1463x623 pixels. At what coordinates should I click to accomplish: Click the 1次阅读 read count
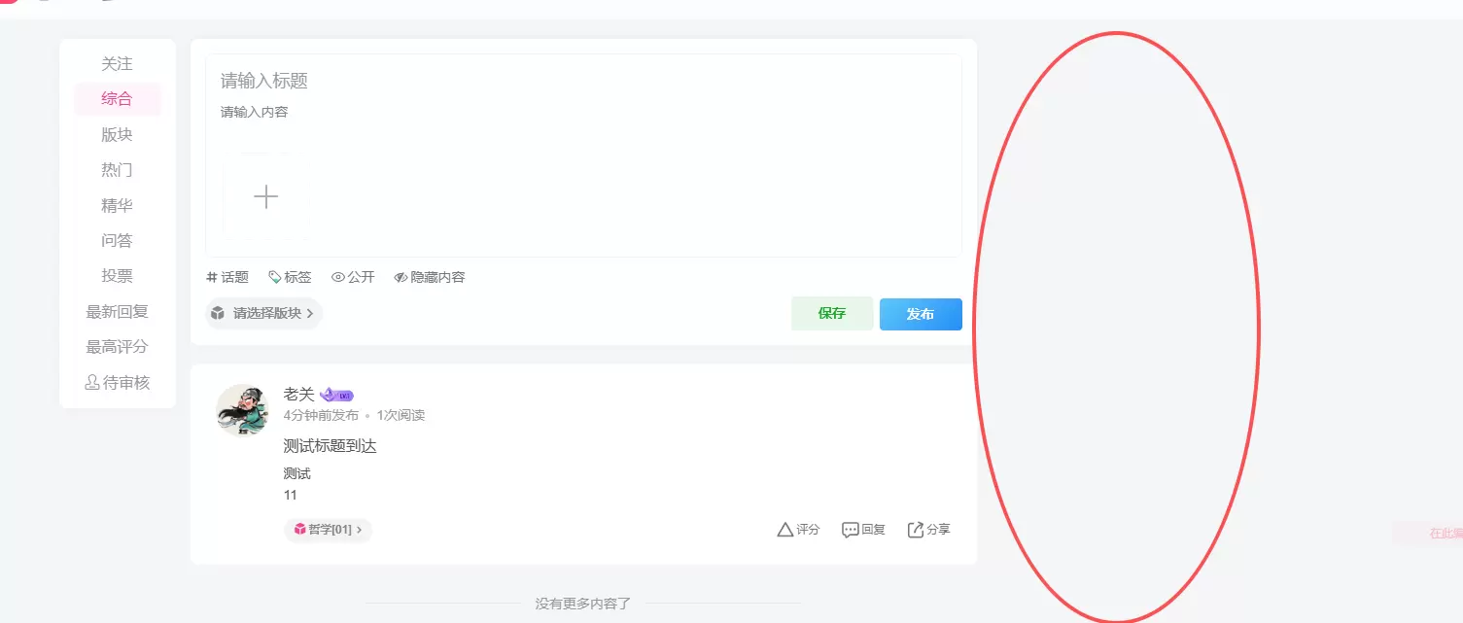click(x=401, y=415)
